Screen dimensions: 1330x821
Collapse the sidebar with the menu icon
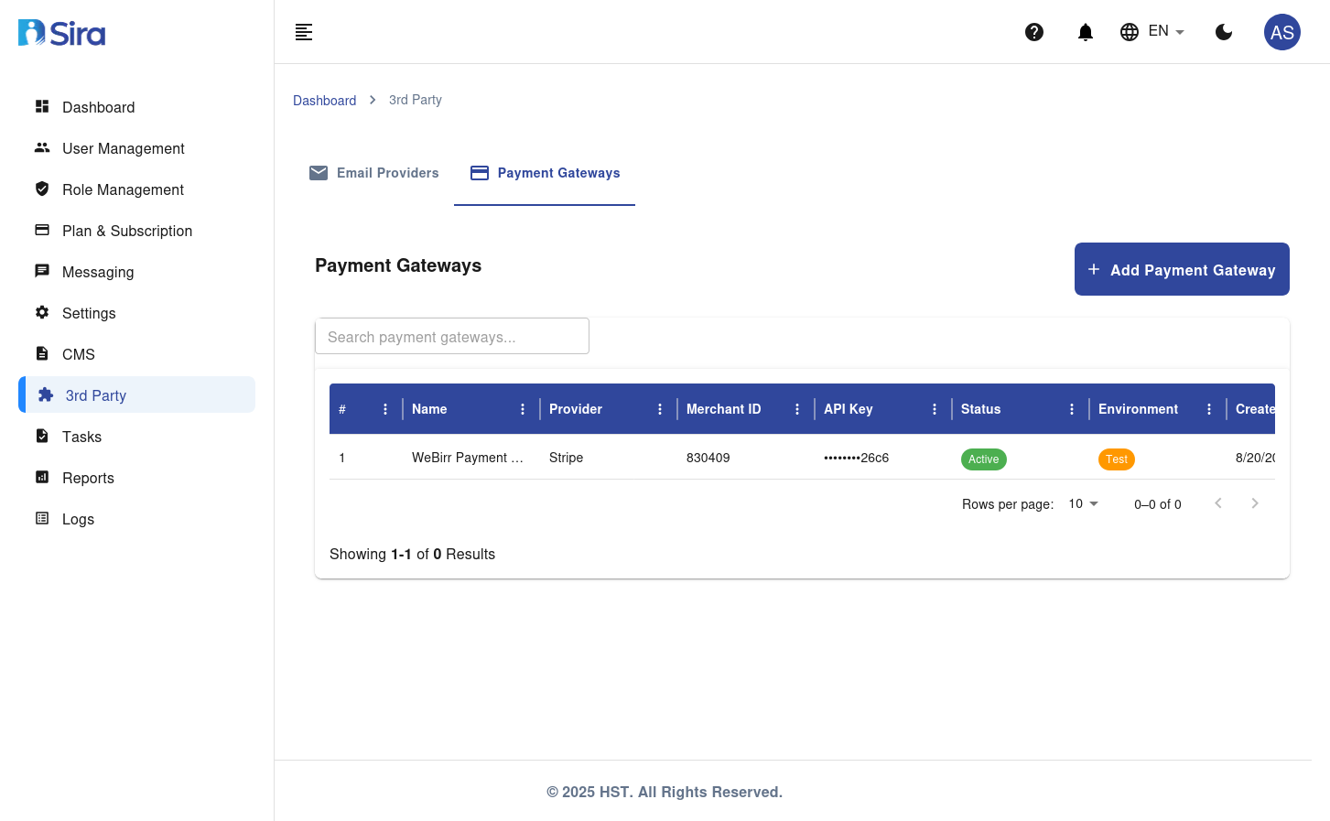click(x=304, y=32)
